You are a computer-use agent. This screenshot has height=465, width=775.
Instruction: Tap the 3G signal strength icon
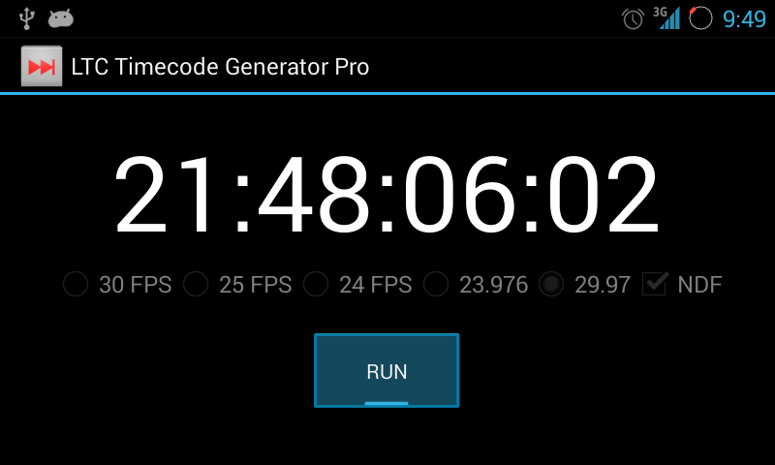[667, 17]
